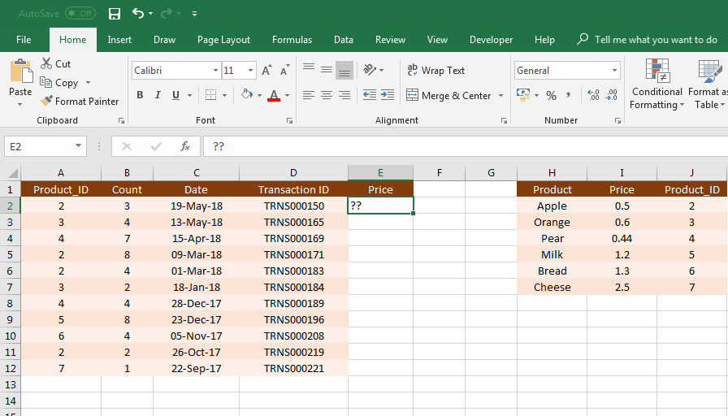728x416 pixels.
Task: Switch to the Developer tab
Action: click(x=492, y=40)
